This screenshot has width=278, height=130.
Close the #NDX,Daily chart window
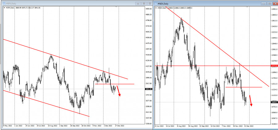(276, 3)
